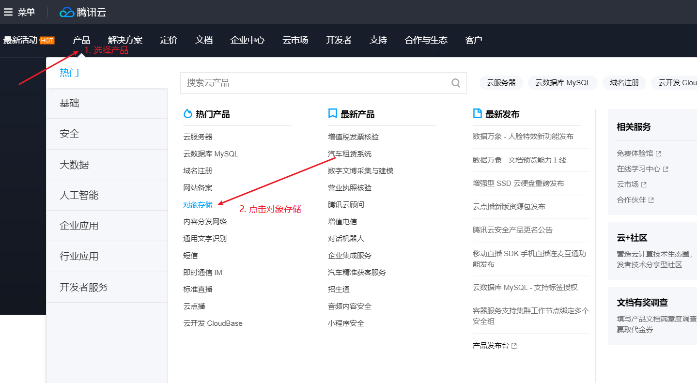Open 合作与生态 nav item
This screenshot has width=697, height=383.
(x=426, y=40)
